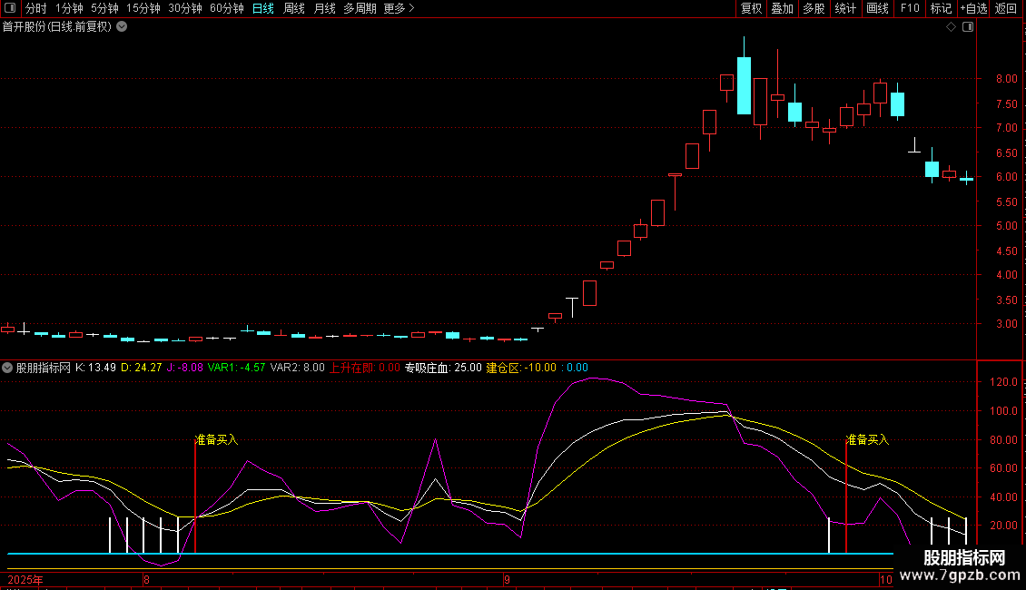1026x590 pixels.
Task: Expand the 更多 periods menu
Action: click(x=400, y=8)
